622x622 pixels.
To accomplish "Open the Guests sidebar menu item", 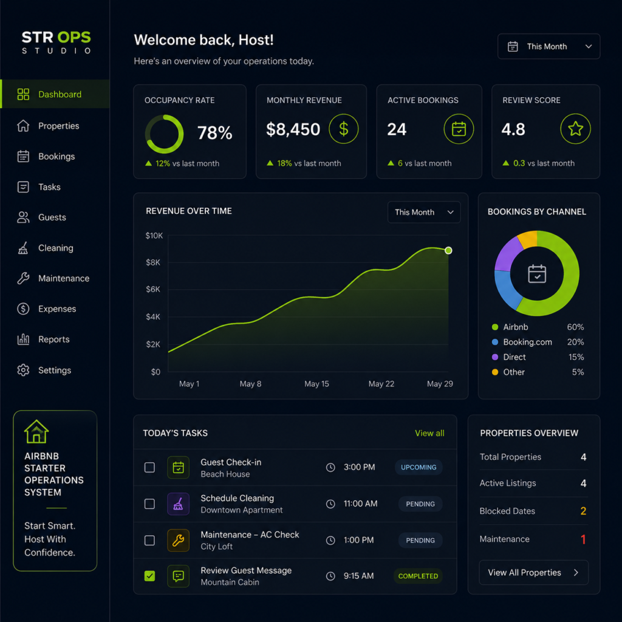I will pos(55,217).
